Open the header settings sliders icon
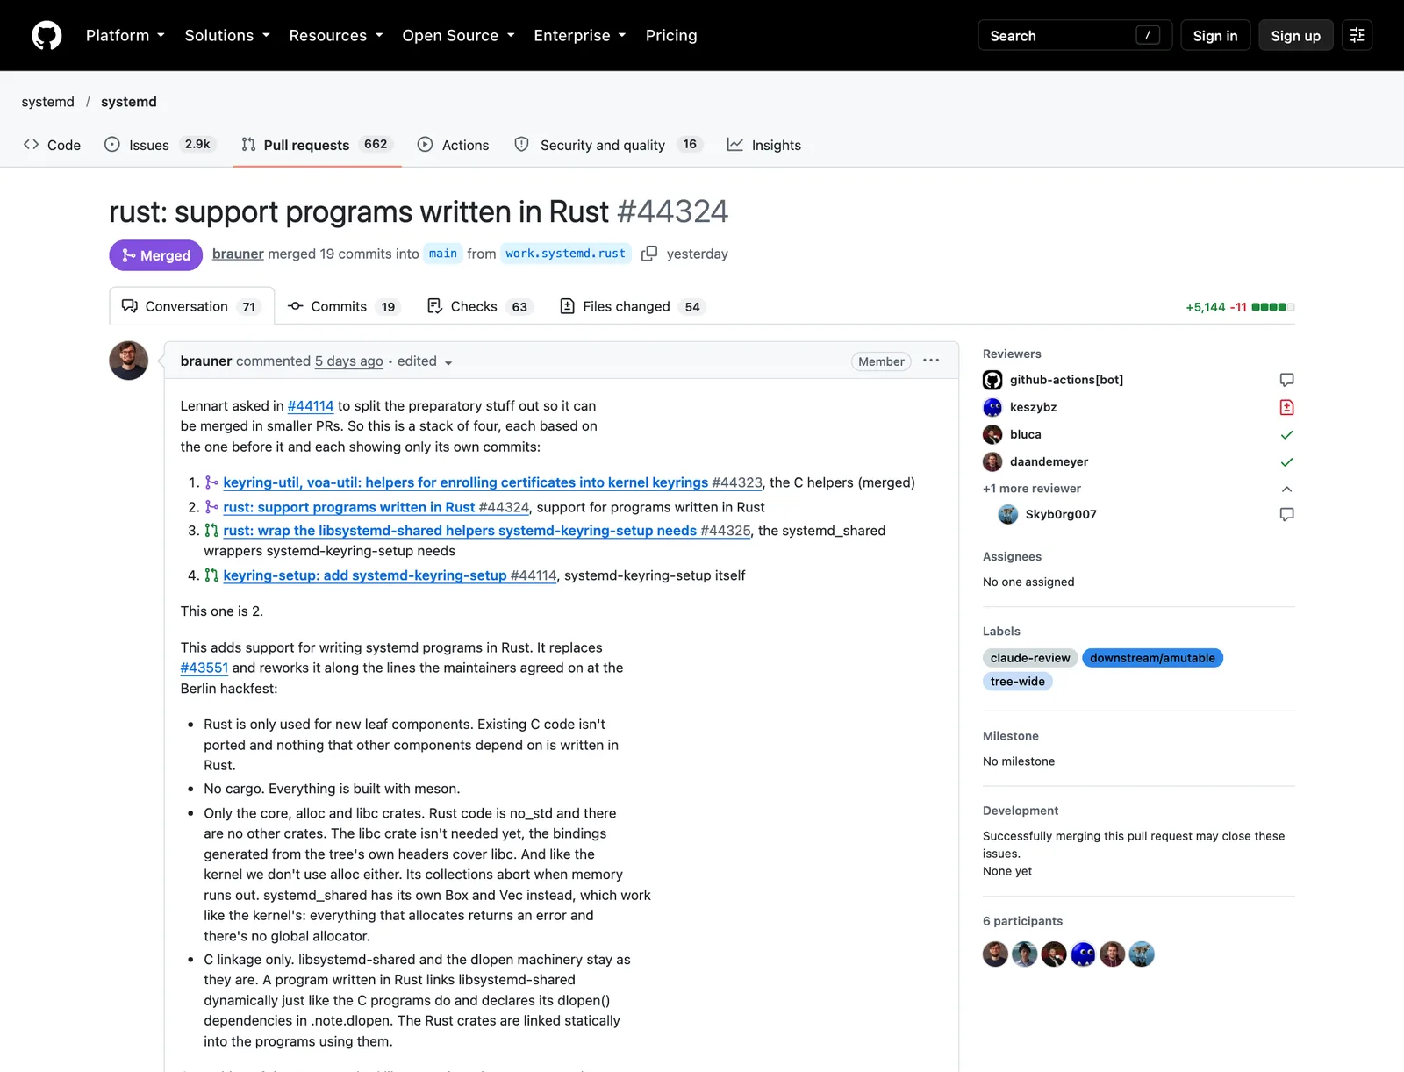The height and width of the screenshot is (1072, 1404). (x=1357, y=35)
